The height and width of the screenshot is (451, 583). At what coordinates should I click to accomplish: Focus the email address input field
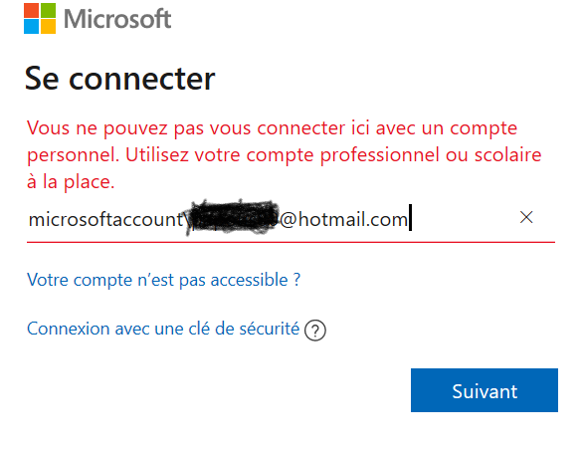coord(291,219)
